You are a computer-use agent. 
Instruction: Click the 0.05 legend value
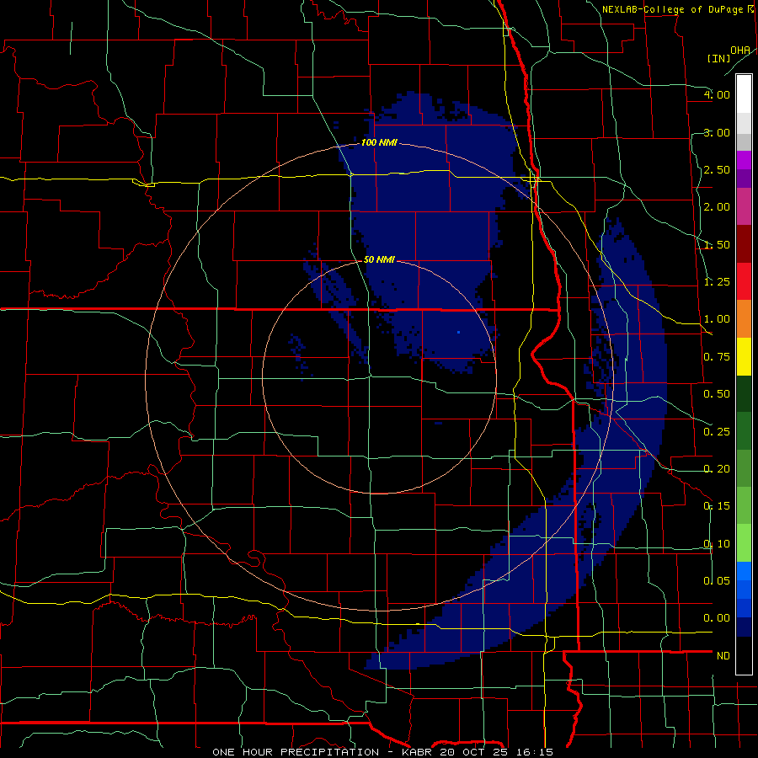click(x=717, y=580)
